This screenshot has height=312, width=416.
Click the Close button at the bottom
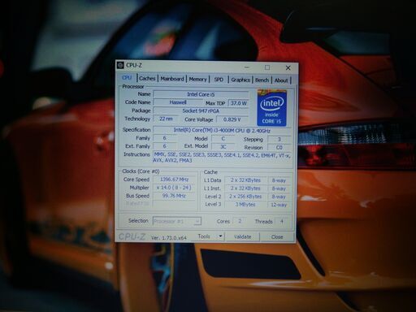point(277,237)
